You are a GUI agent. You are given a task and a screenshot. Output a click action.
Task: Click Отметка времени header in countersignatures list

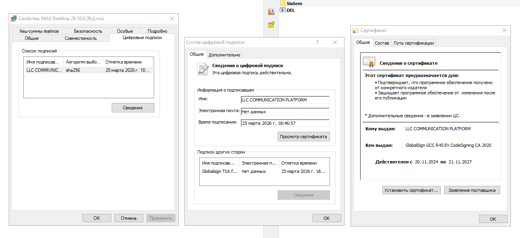click(x=304, y=163)
